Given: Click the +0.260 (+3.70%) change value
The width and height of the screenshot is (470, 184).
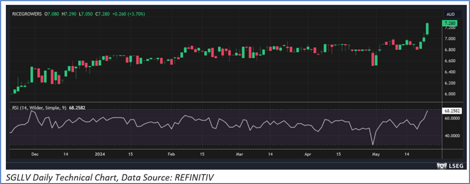Looking at the screenshot, I should (129, 14).
